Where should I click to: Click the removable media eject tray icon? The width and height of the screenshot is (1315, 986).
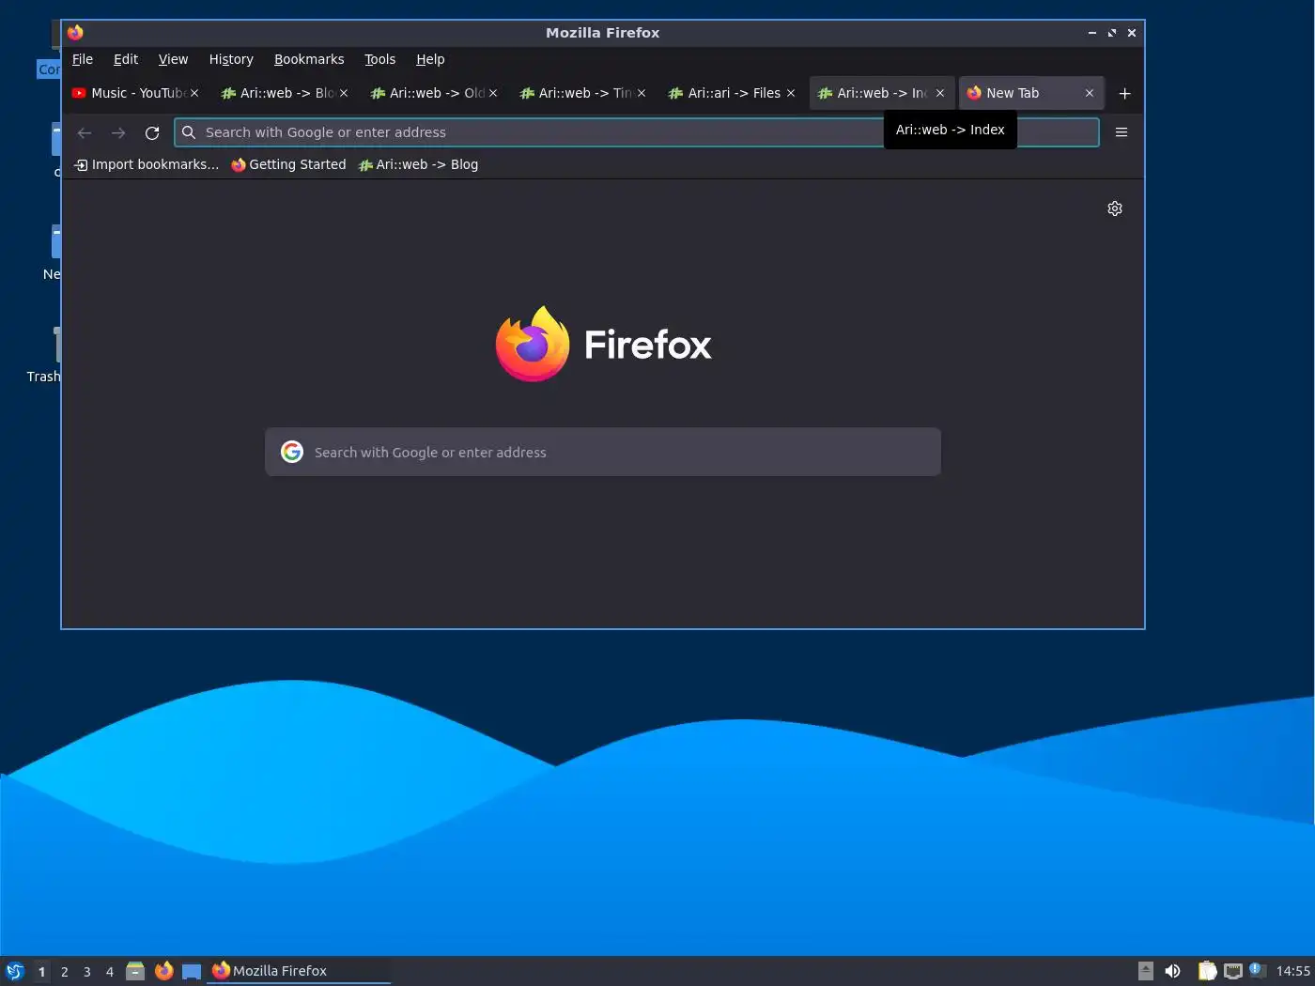(1146, 971)
